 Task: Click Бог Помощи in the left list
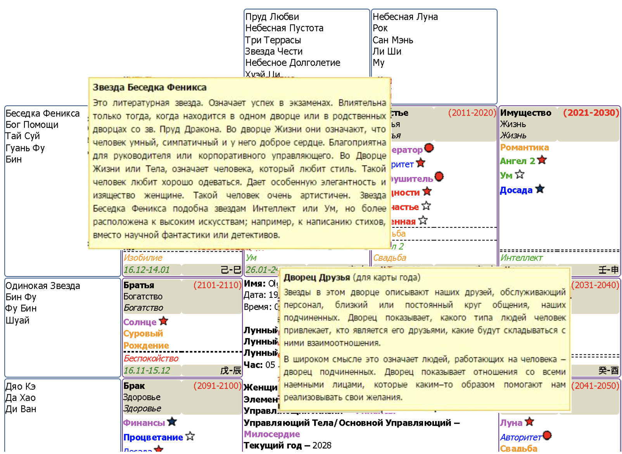click(x=32, y=125)
